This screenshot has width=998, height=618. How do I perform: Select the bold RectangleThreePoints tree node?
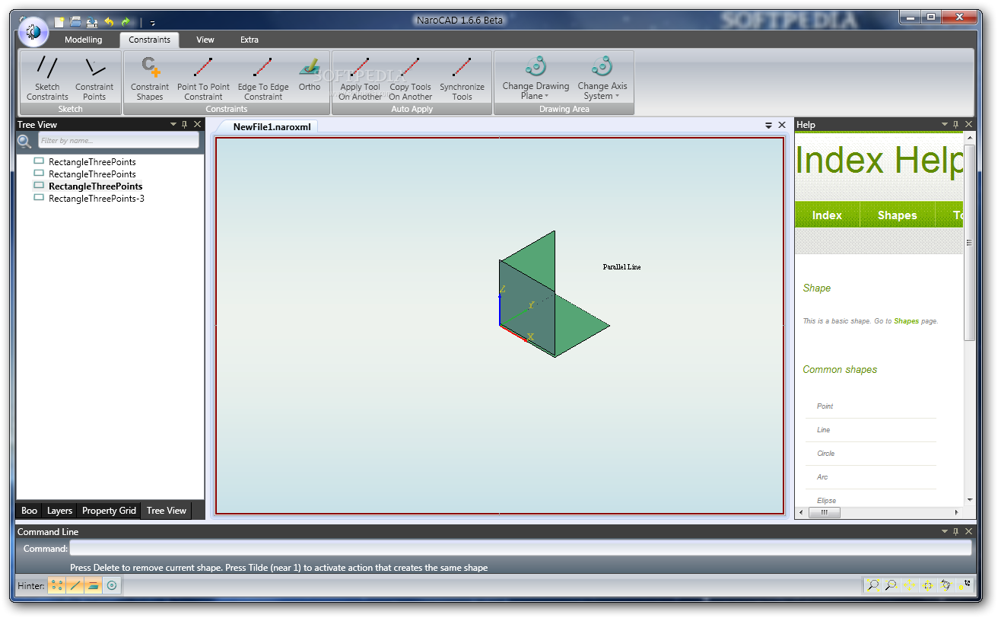click(95, 186)
